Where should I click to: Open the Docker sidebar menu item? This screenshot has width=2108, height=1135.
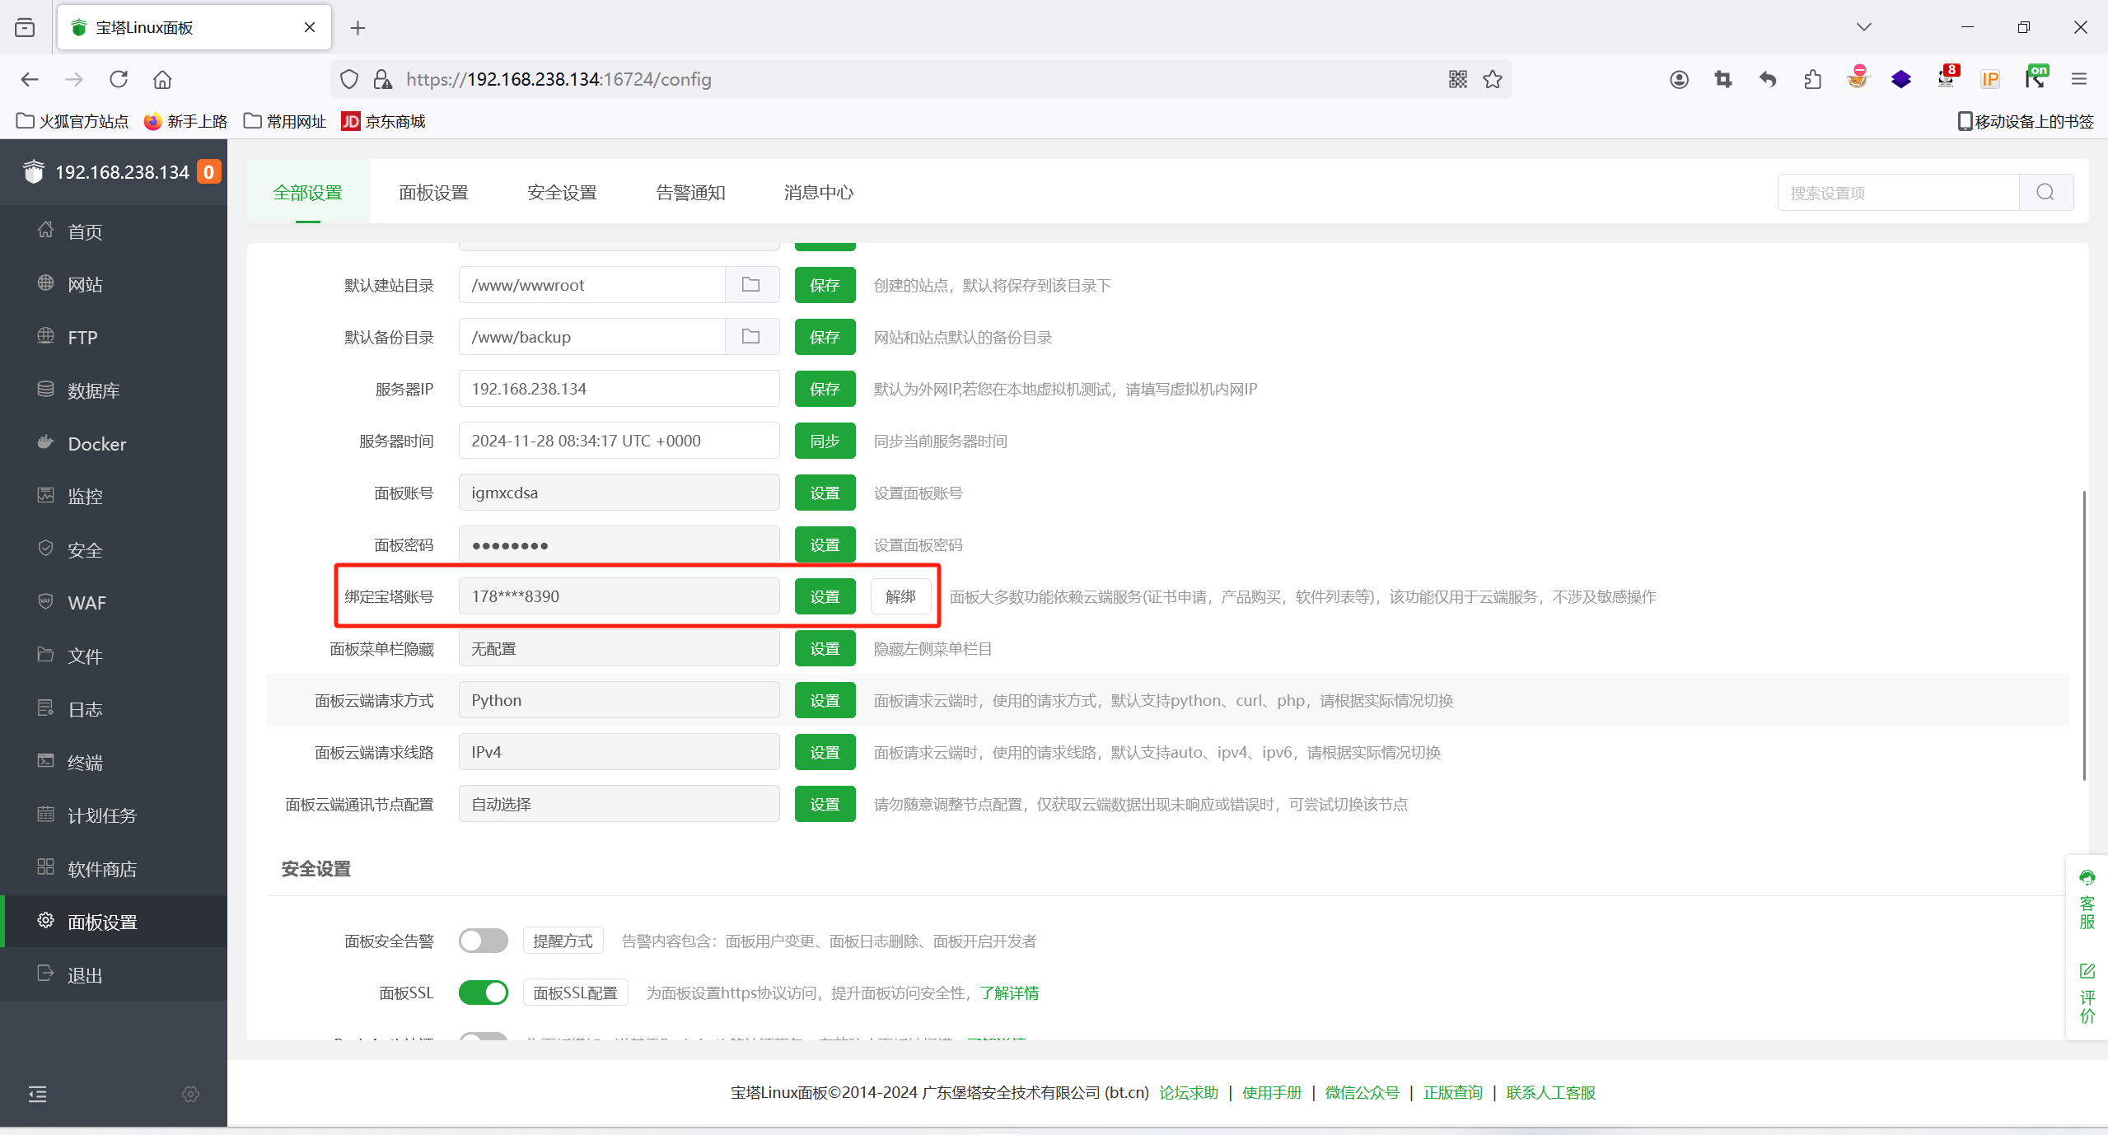pyautogui.click(x=96, y=444)
